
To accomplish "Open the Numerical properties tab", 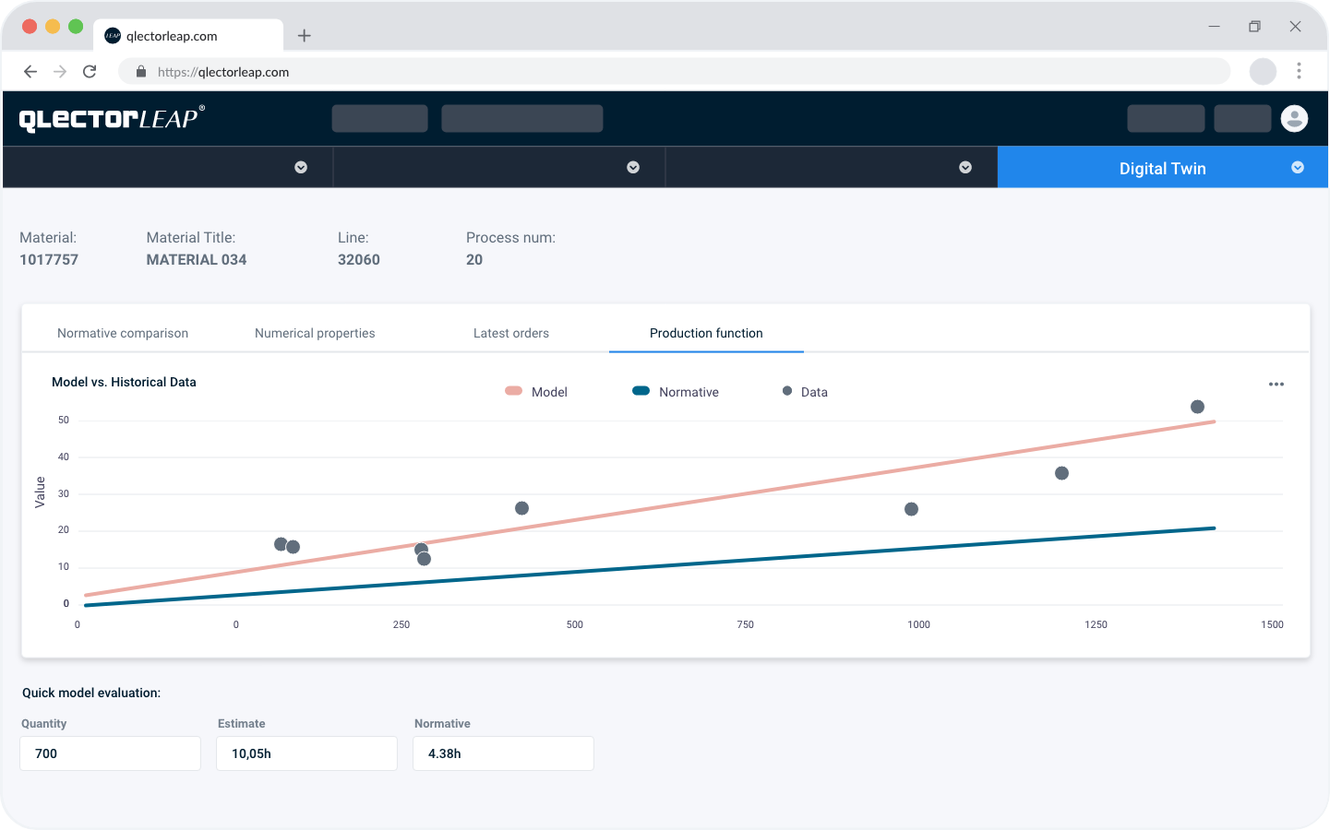I will [315, 333].
